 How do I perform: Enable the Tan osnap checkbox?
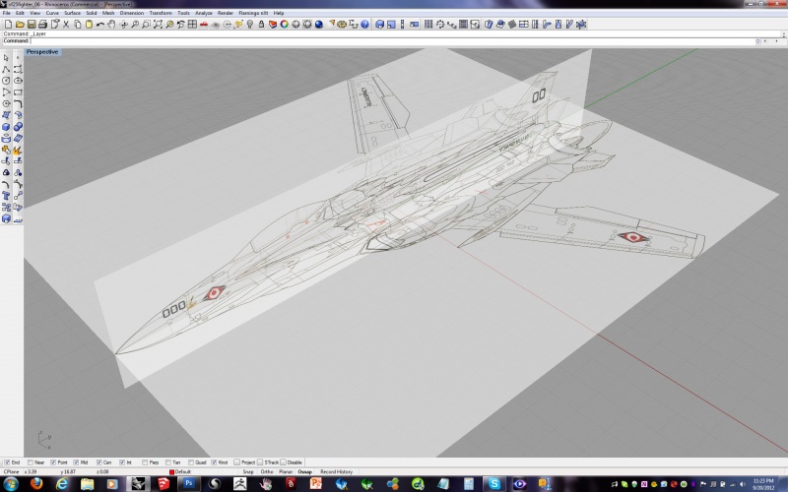coord(167,462)
